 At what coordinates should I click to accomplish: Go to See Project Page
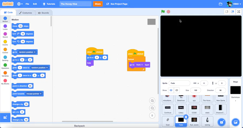(117, 4)
